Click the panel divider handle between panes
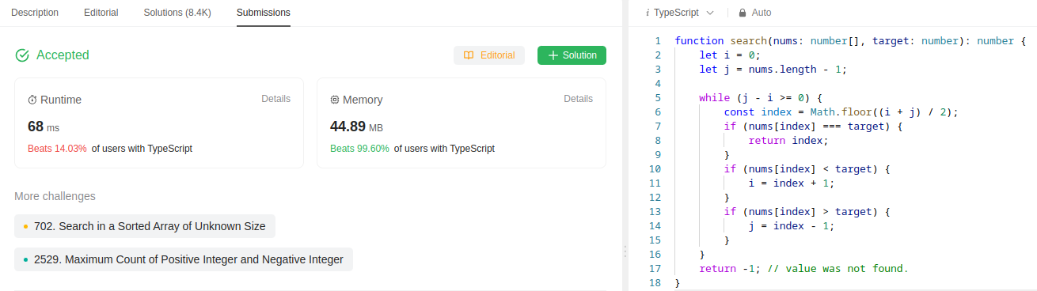The image size is (1037, 291). pyautogui.click(x=625, y=251)
